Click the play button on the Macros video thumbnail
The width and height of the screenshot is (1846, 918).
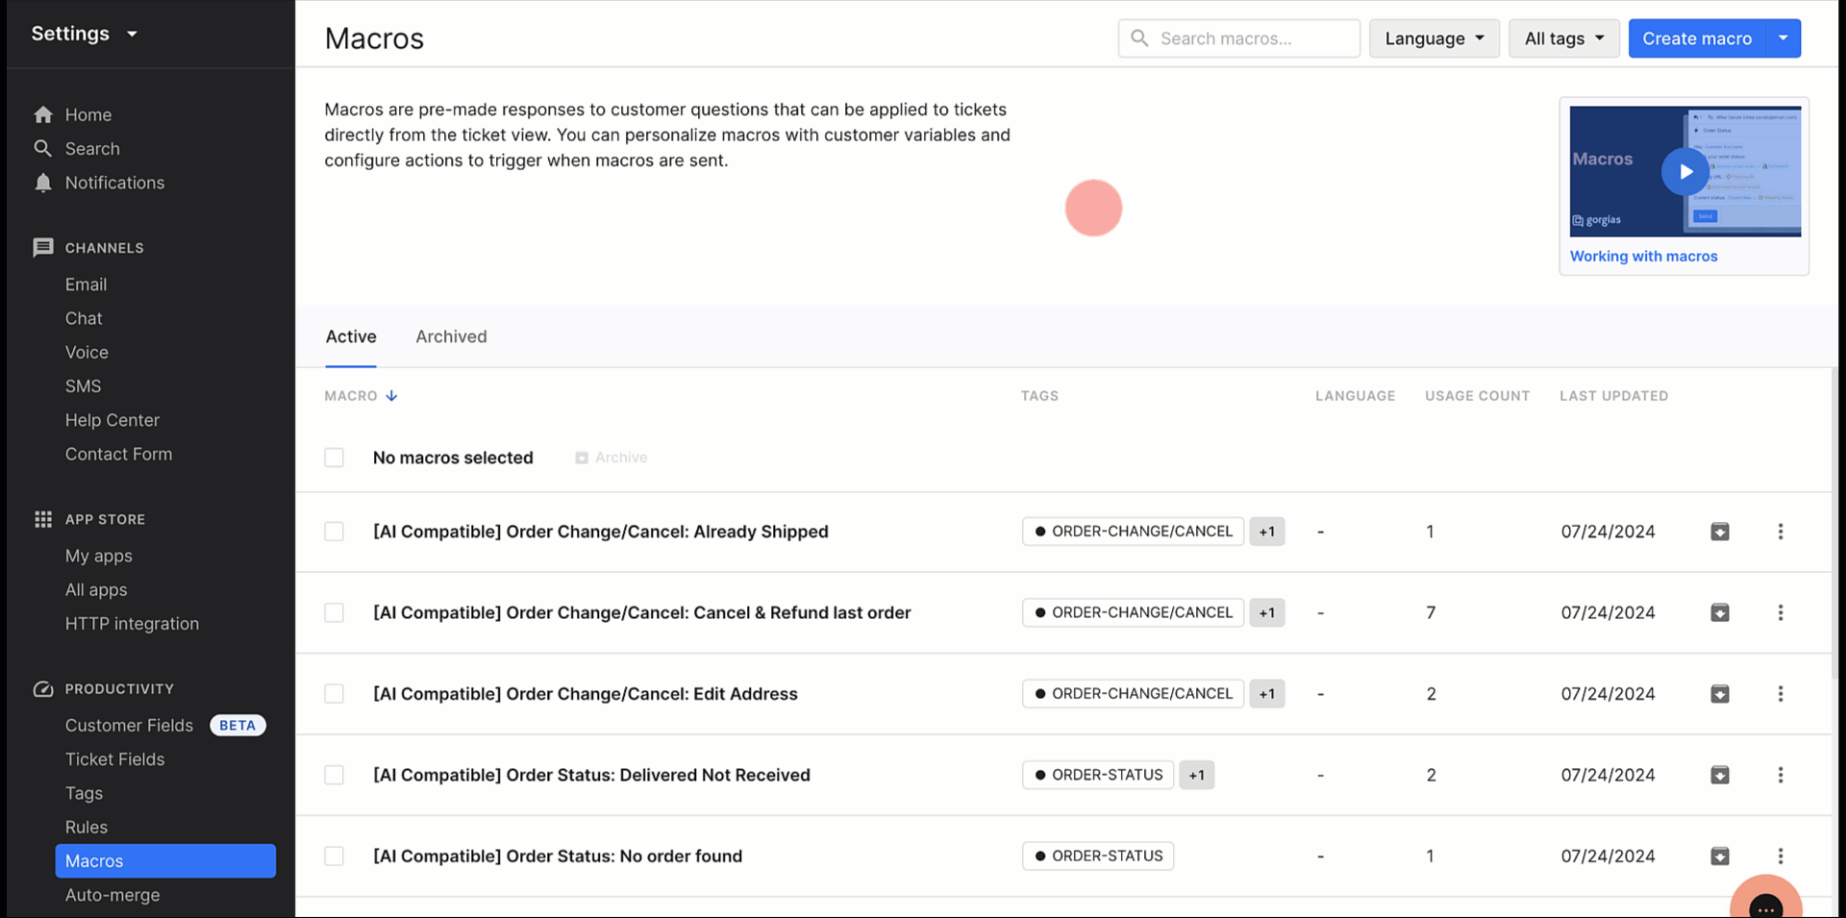(1684, 171)
